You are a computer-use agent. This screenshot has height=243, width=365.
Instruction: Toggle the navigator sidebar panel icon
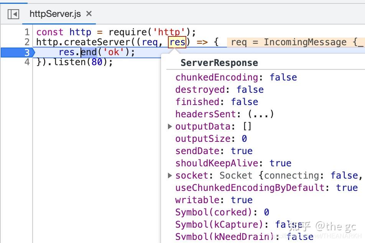(x=13, y=14)
